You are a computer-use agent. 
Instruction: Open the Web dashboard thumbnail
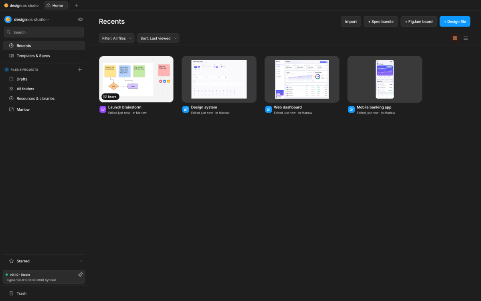(x=302, y=79)
